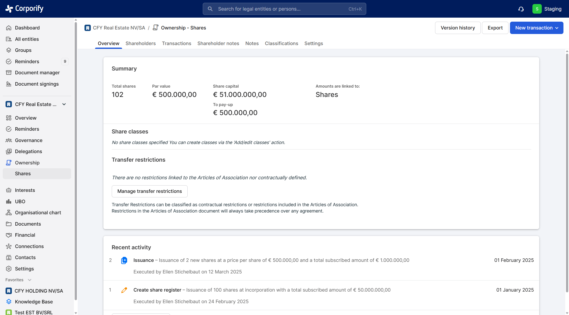
Task: Click Manage transfer restrictions button
Action: pos(150,191)
